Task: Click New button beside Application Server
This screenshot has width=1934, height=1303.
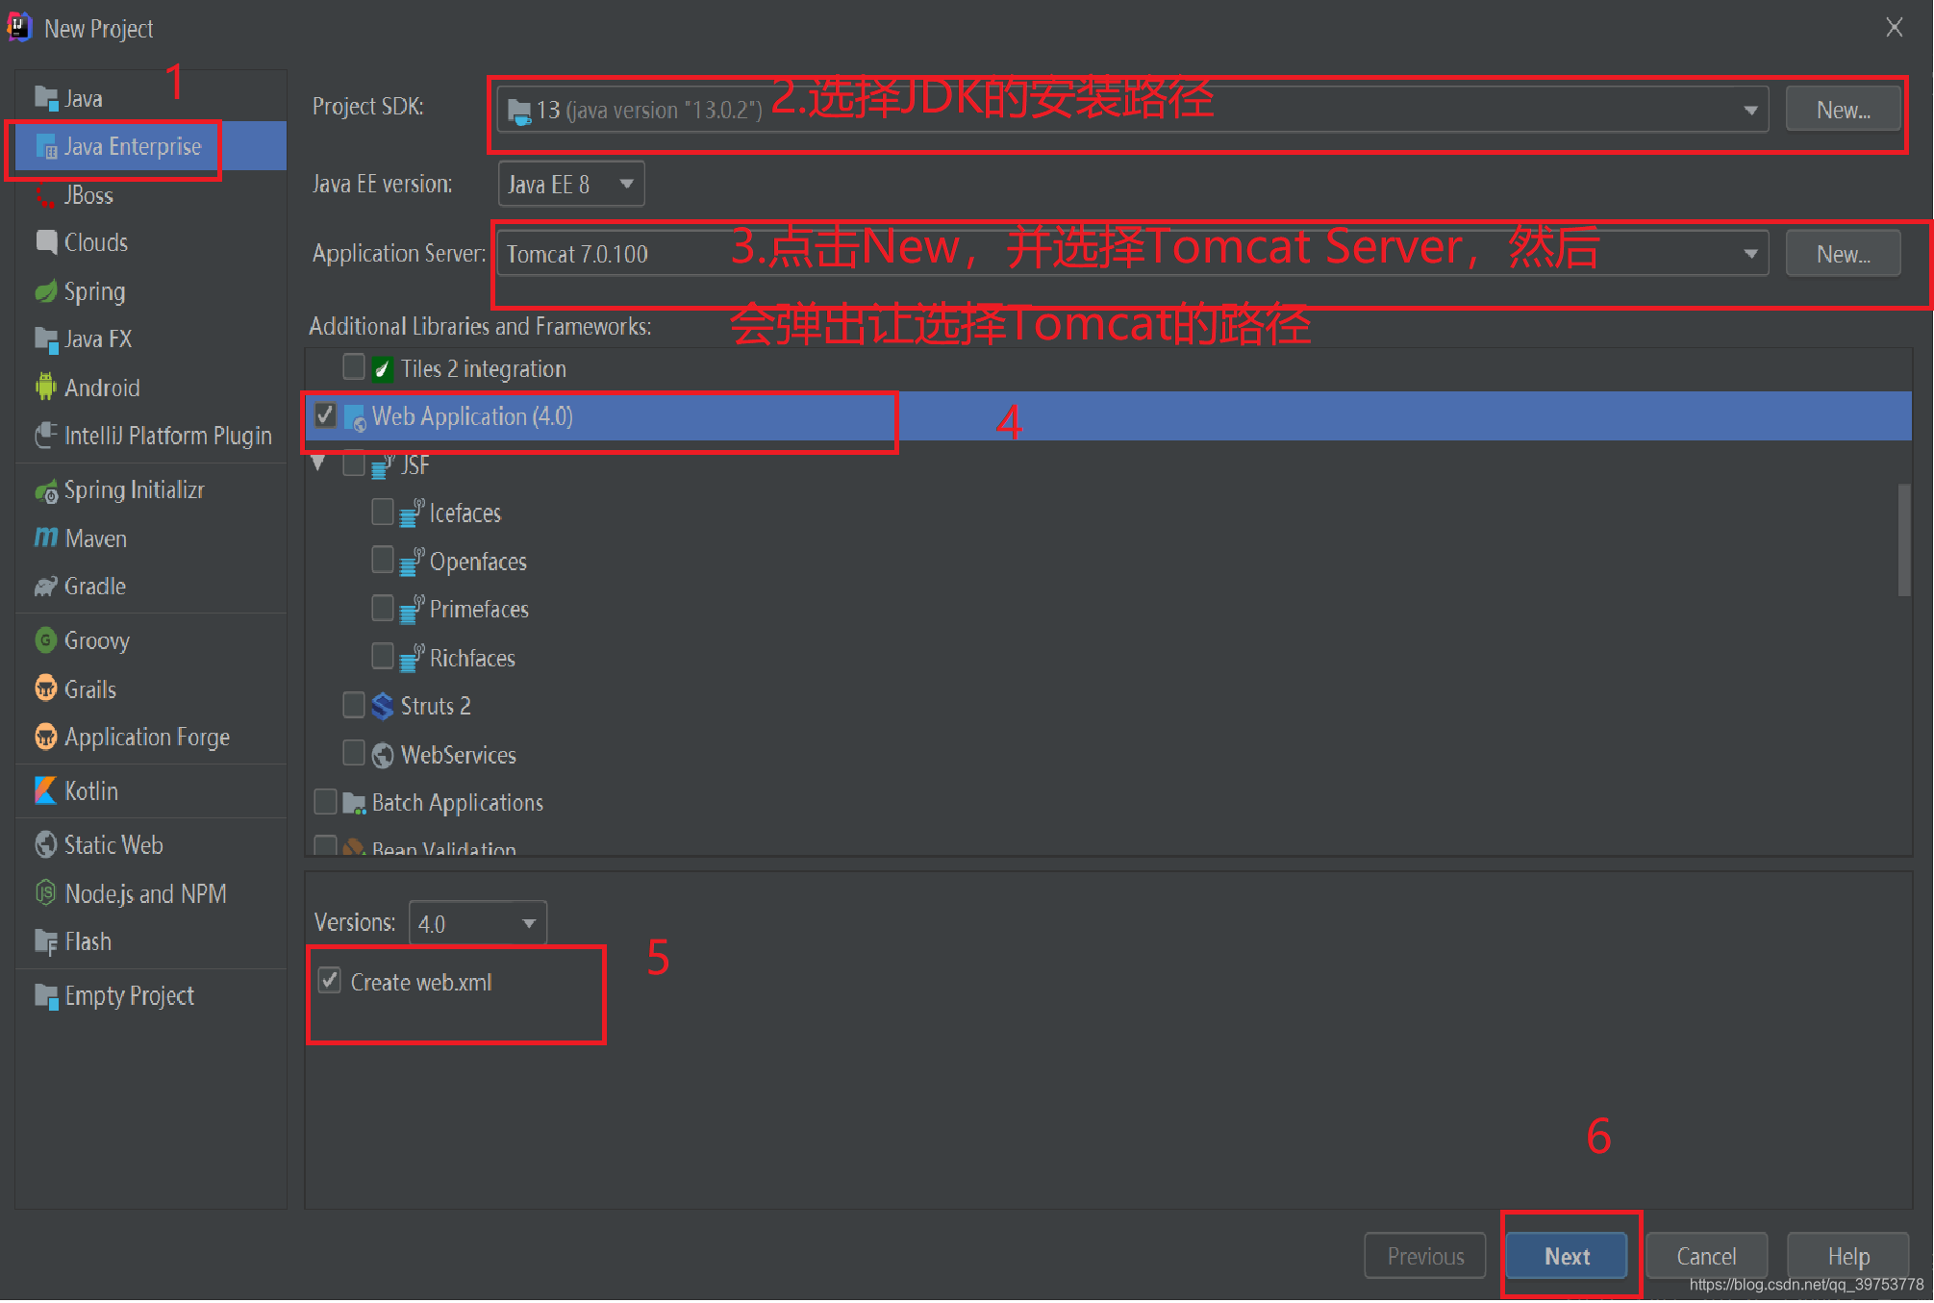Action: [1843, 254]
